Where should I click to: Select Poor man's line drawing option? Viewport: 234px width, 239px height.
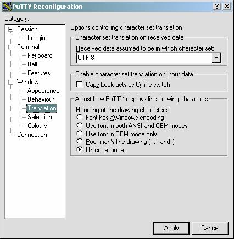coord(79,142)
